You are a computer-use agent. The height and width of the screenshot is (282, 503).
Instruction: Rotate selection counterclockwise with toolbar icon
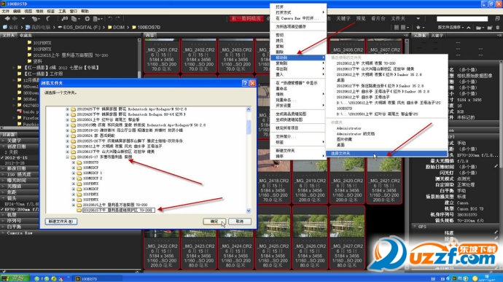[x=110, y=19]
